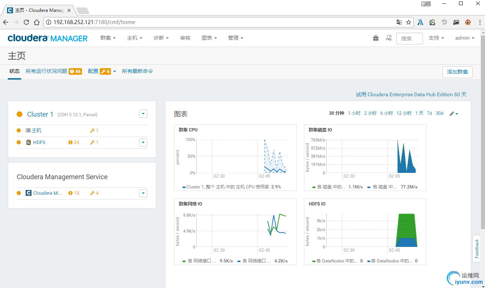Go back with the browser back arrow
This screenshot has height=288, width=485.
pos(6,22)
